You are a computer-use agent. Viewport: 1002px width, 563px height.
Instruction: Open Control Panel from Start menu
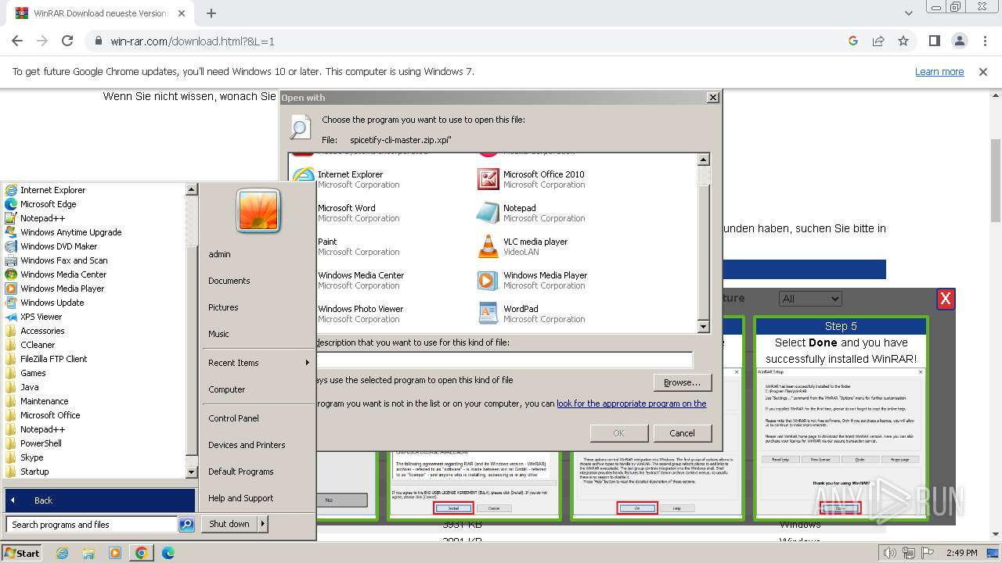click(x=233, y=418)
